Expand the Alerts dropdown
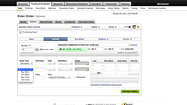The height and width of the screenshot is (105, 187). [112, 27]
